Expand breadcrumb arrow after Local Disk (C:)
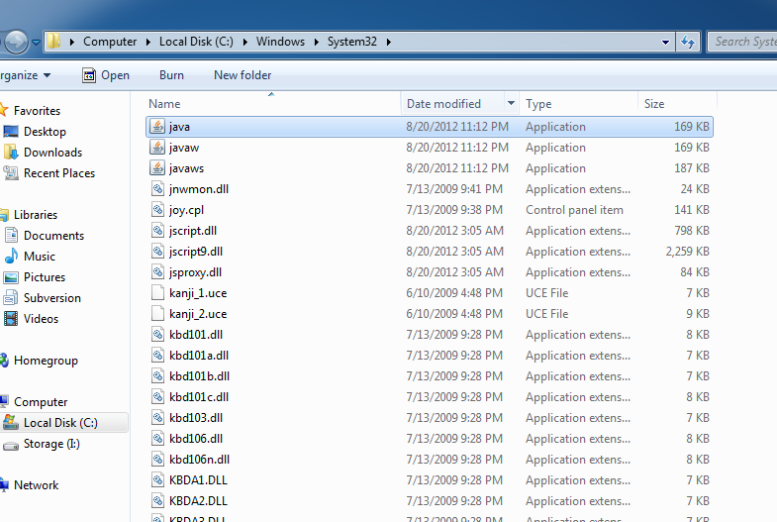The image size is (777, 522). click(244, 43)
